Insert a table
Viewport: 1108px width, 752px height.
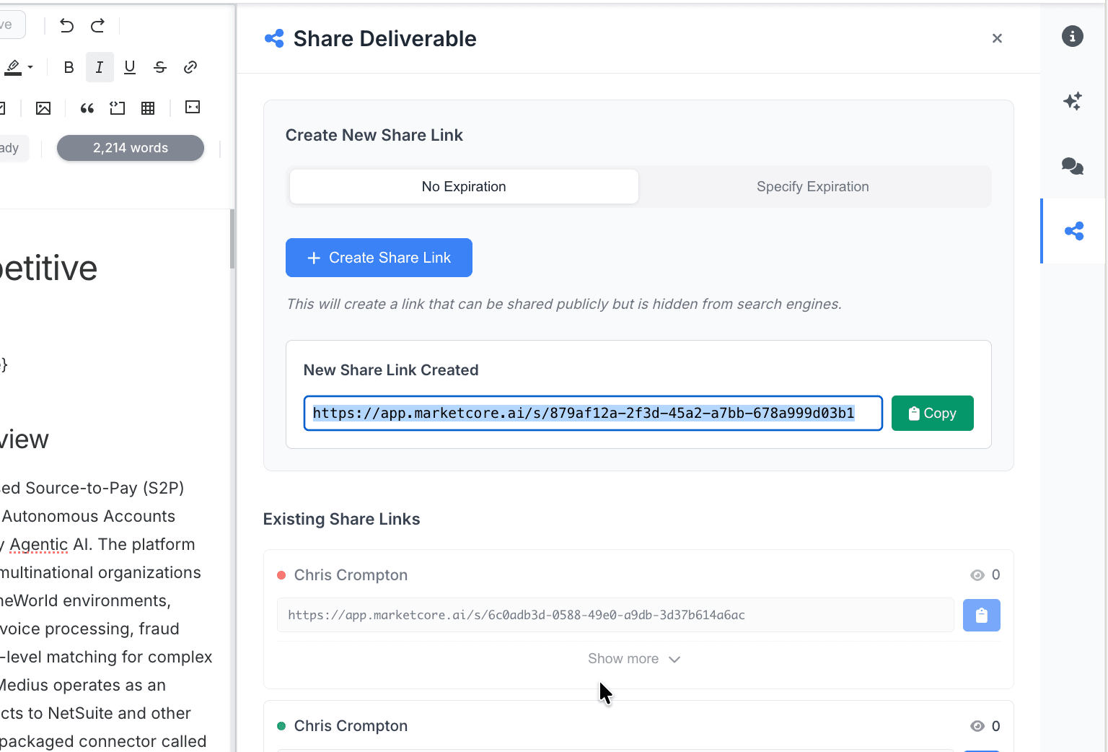148,108
